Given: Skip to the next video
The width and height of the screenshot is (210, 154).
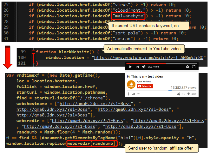Looking at the screenshot, I should point(137,67).
